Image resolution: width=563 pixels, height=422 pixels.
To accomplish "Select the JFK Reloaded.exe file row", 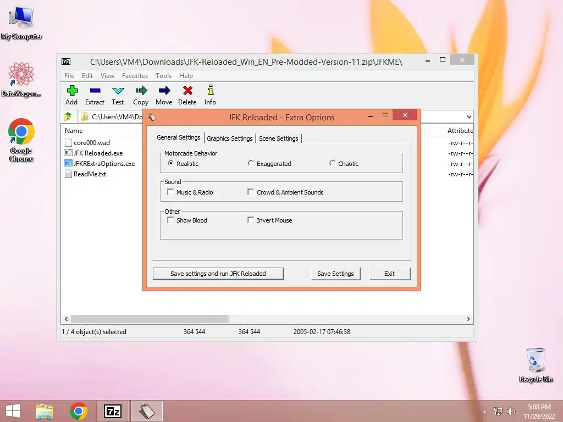I will (x=98, y=153).
